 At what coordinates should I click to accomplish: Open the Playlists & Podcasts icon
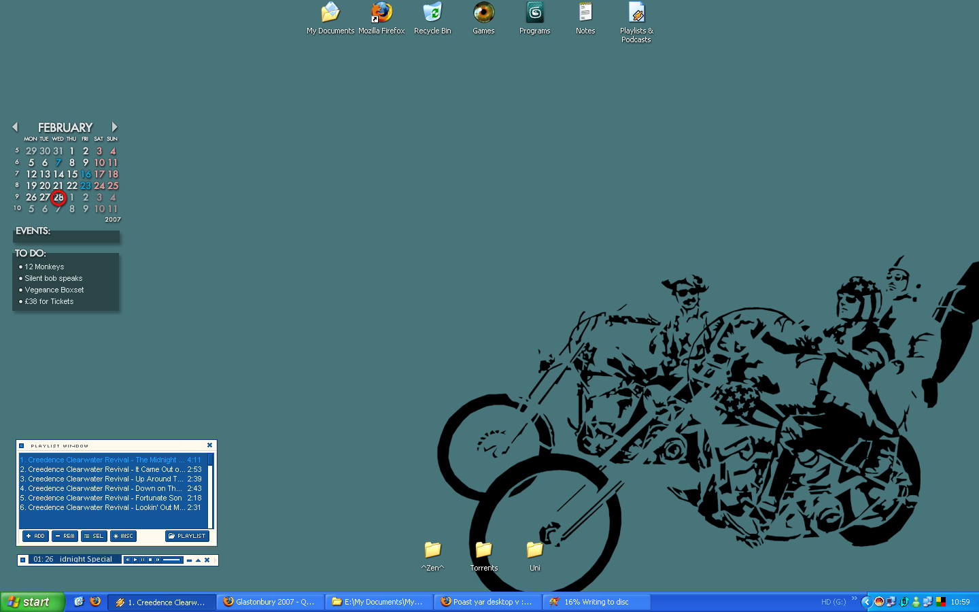click(x=636, y=22)
